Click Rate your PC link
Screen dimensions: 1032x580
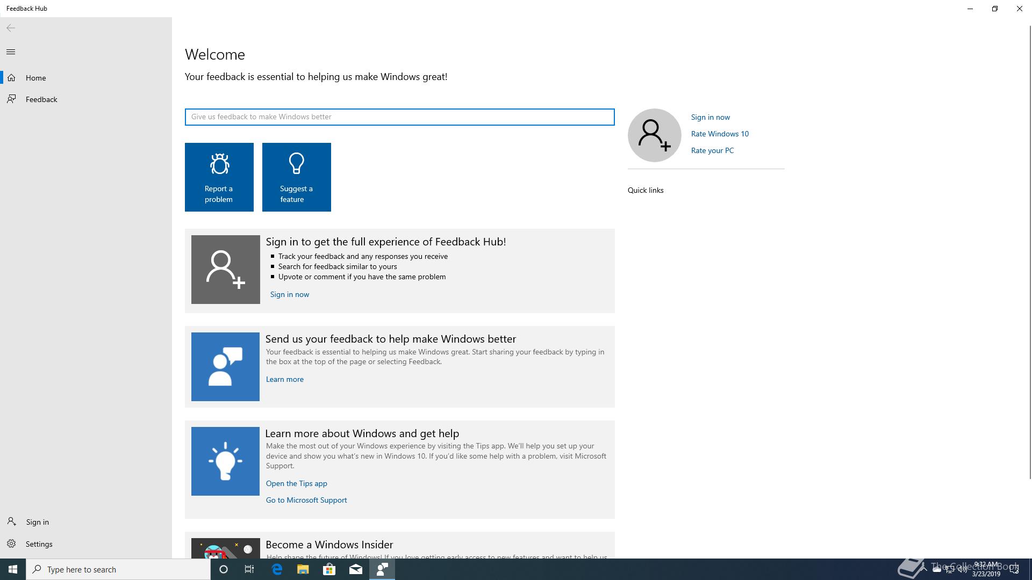(x=712, y=150)
